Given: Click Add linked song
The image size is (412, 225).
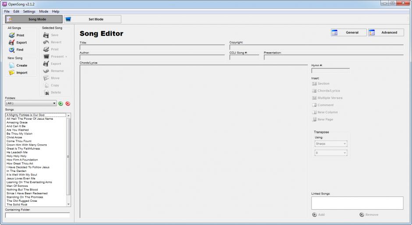Looking at the screenshot, I should click(318, 215).
